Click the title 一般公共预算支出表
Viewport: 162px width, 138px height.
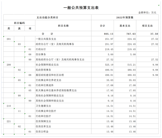click(81, 8)
